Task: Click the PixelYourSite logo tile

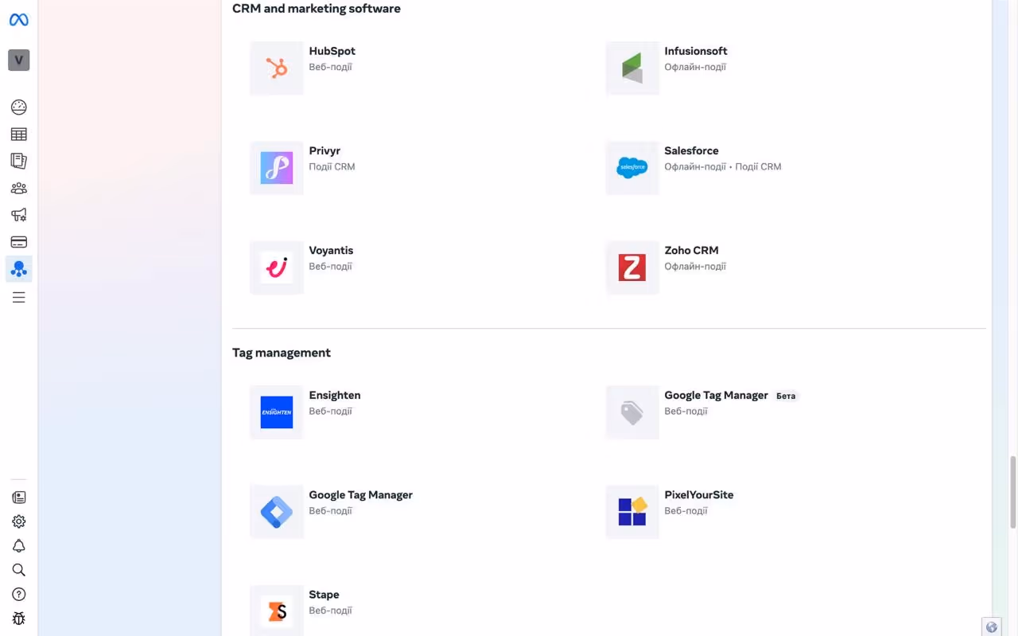Action: (632, 512)
